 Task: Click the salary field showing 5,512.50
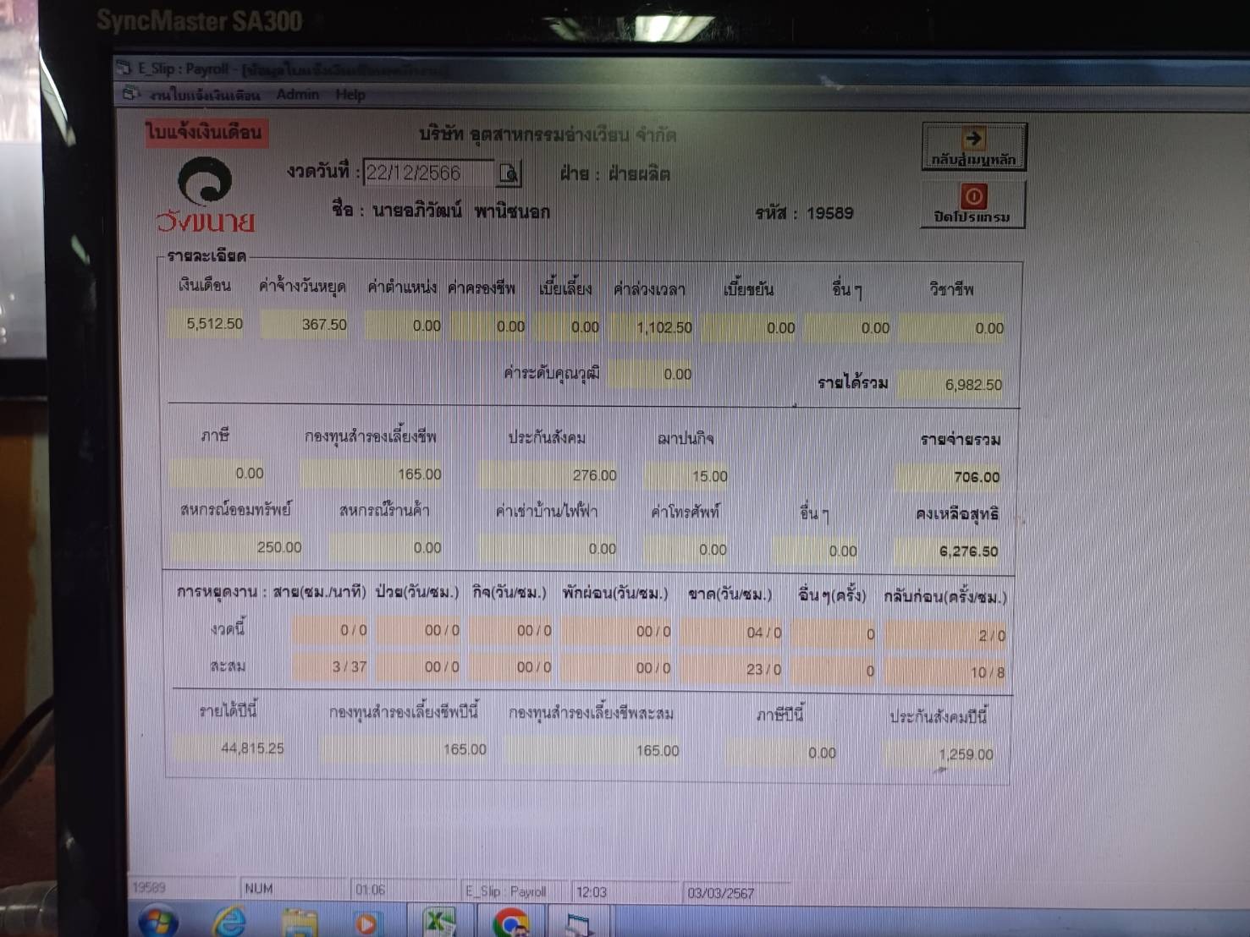point(207,324)
